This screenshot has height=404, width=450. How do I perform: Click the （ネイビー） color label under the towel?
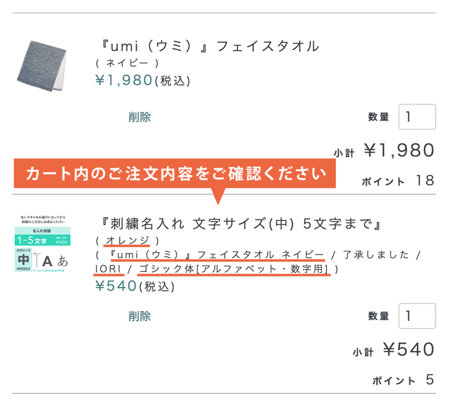(x=127, y=63)
